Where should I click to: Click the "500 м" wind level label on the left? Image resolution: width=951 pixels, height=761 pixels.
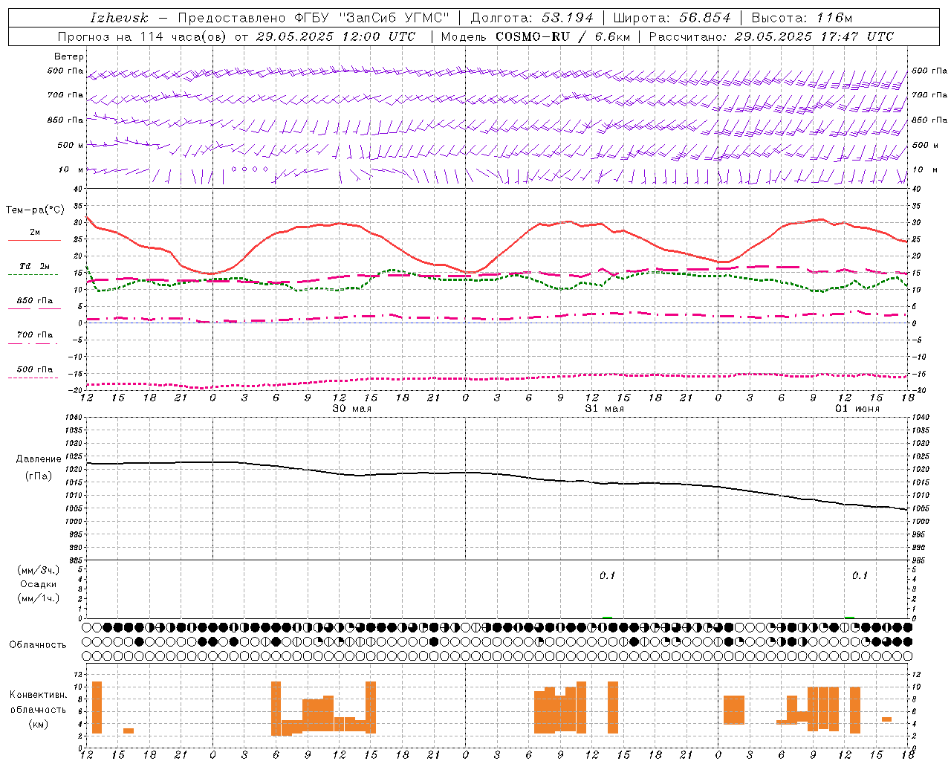(71, 145)
